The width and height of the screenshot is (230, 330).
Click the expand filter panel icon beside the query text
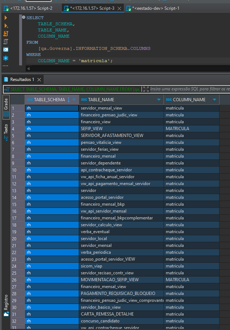click(146, 89)
